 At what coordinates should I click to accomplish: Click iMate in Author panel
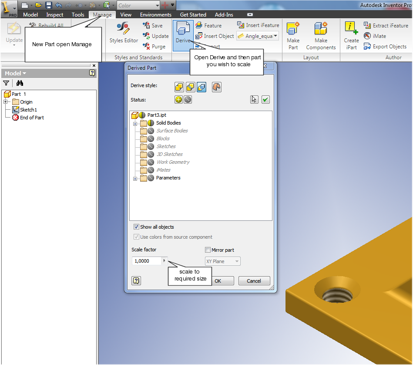(x=375, y=36)
